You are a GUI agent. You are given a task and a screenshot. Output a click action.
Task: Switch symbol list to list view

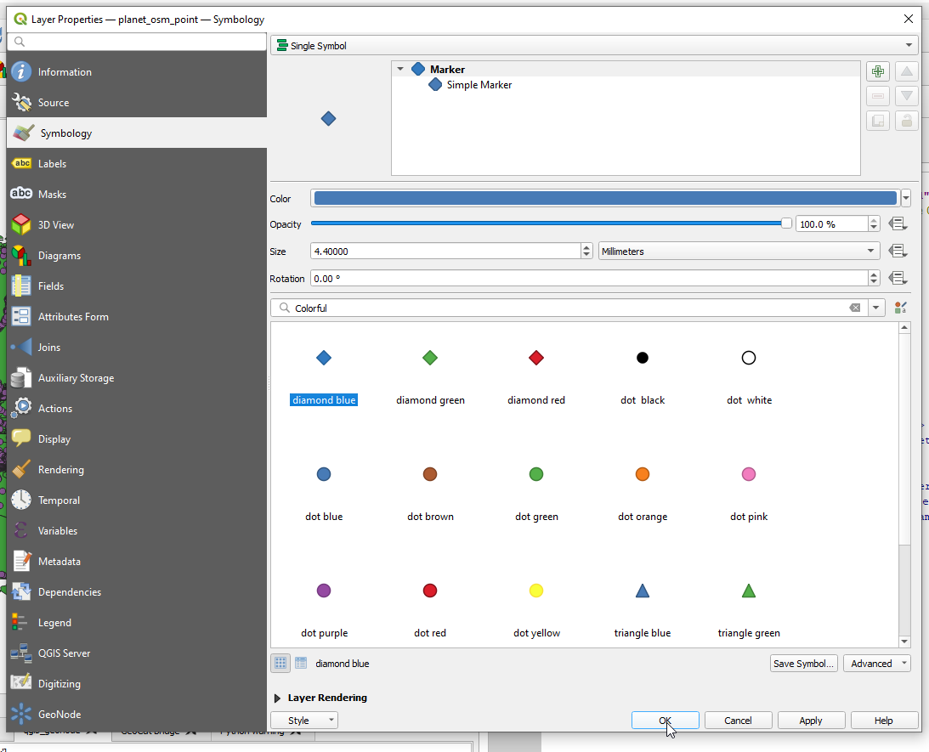[x=300, y=664]
